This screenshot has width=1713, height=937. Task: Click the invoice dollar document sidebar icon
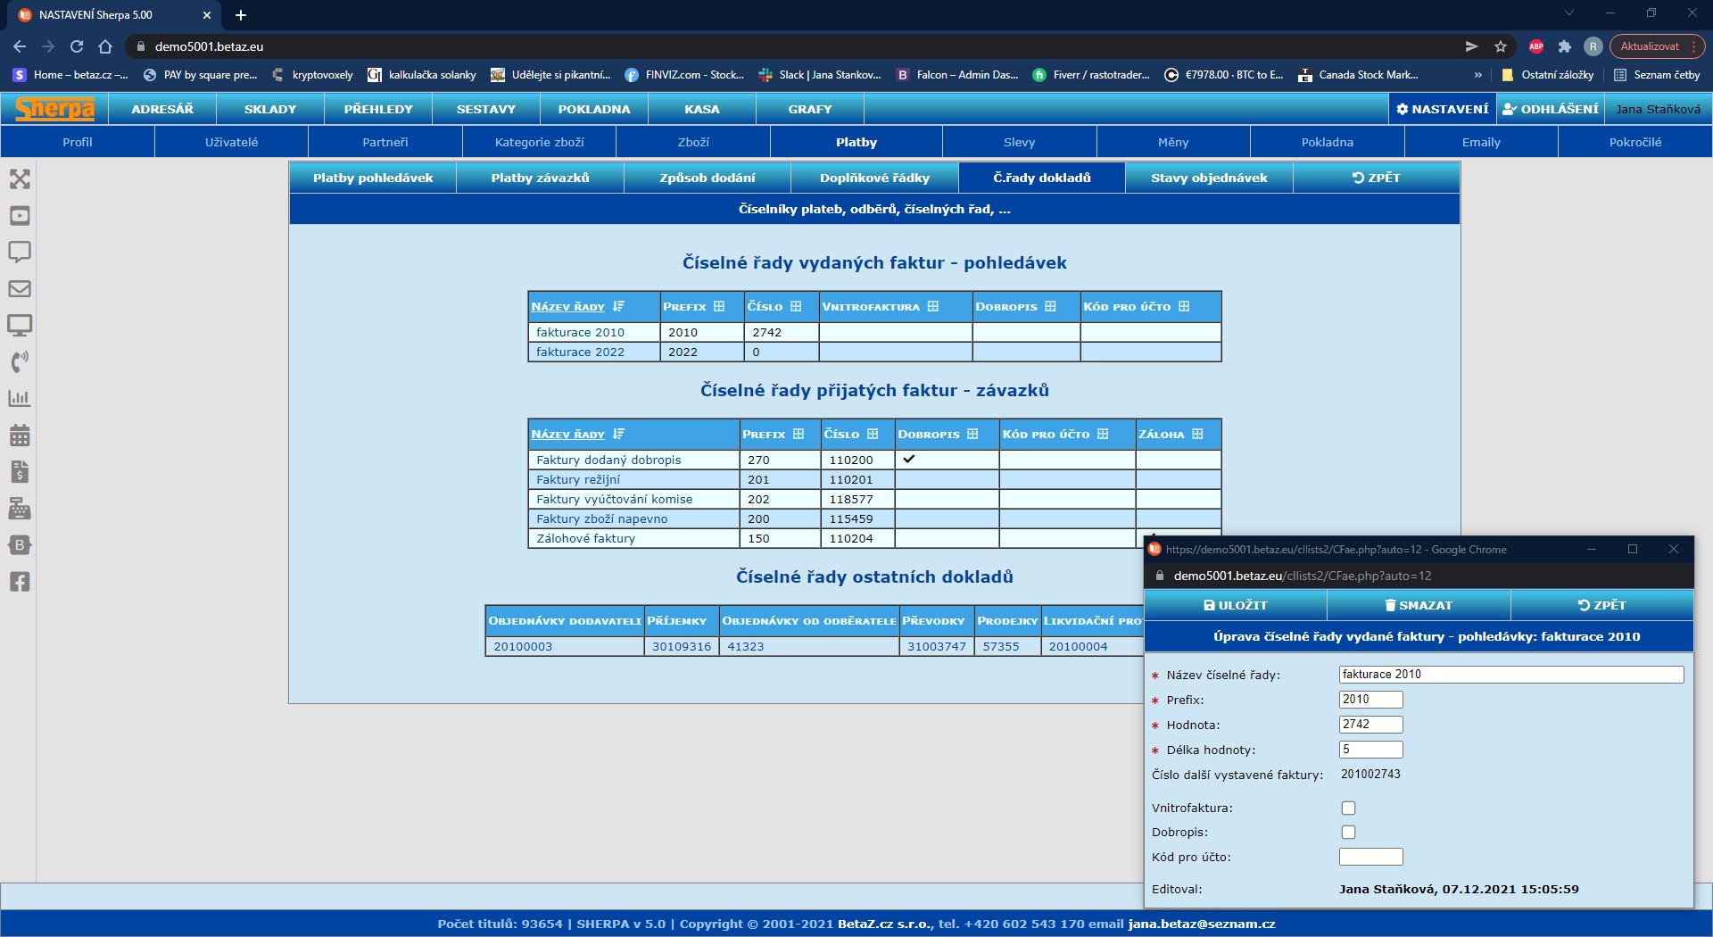click(20, 472)
